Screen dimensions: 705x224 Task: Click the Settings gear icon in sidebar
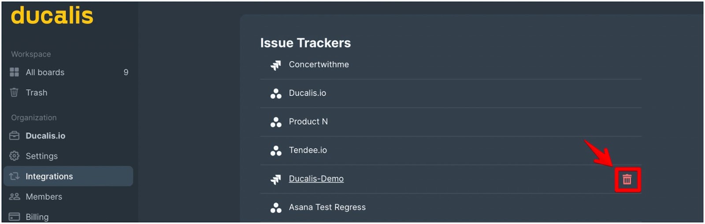click(15, 156)
